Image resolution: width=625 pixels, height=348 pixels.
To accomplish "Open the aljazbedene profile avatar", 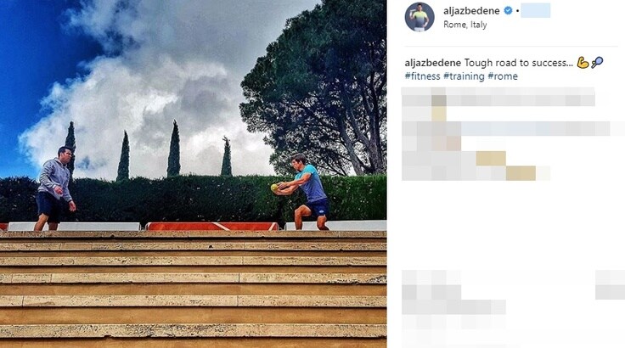I will [419, 17].
